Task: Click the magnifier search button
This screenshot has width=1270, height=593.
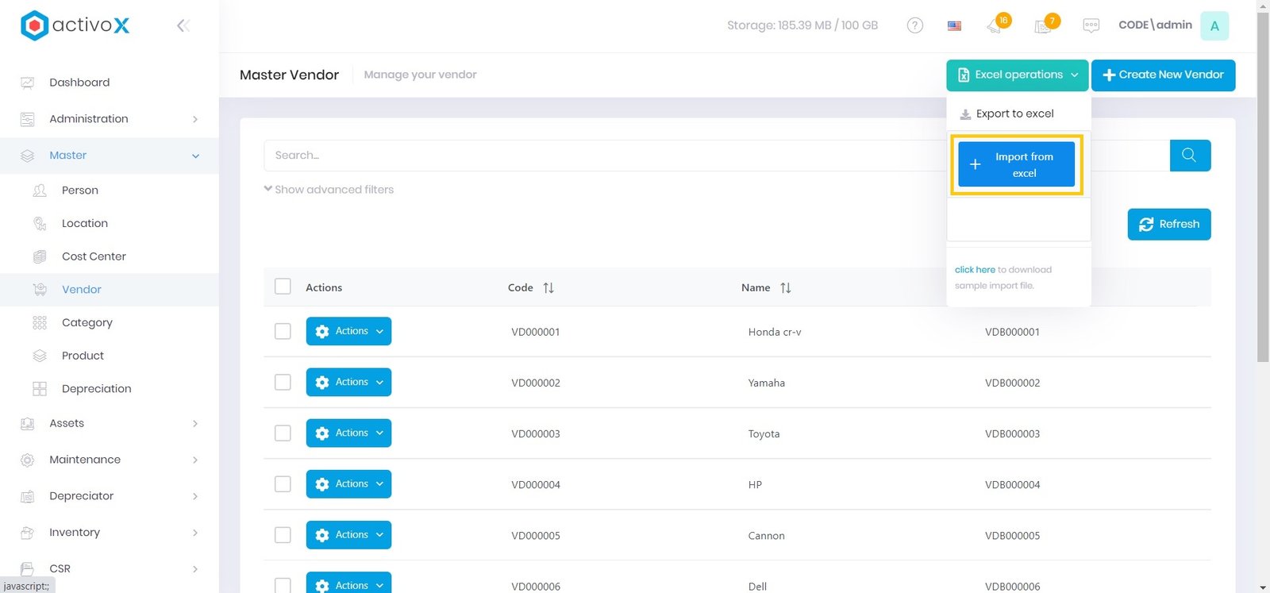Action: [x=1189, y=156]
